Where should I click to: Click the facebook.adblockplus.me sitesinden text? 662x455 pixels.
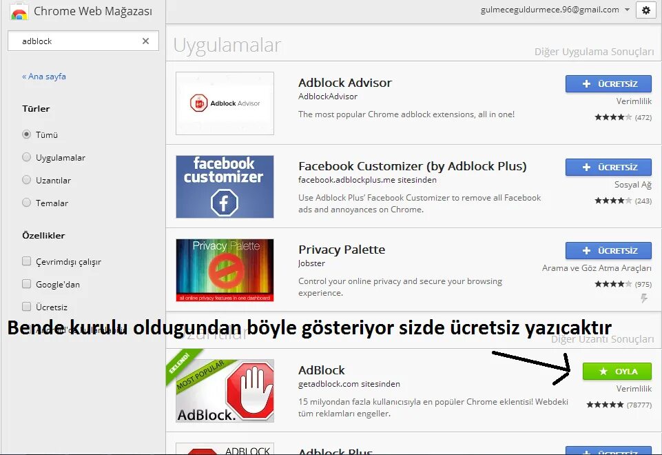pos(367,180)
